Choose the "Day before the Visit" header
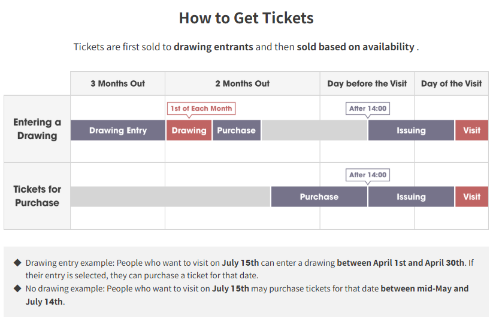This screenshot has height=322, width=496. [367, 84]
